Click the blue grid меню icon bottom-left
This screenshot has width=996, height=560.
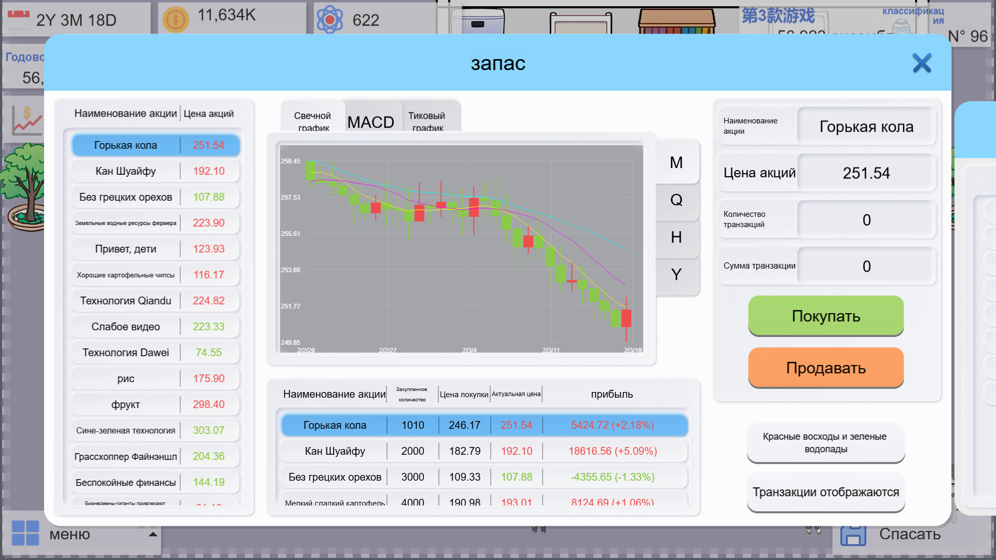24,534
